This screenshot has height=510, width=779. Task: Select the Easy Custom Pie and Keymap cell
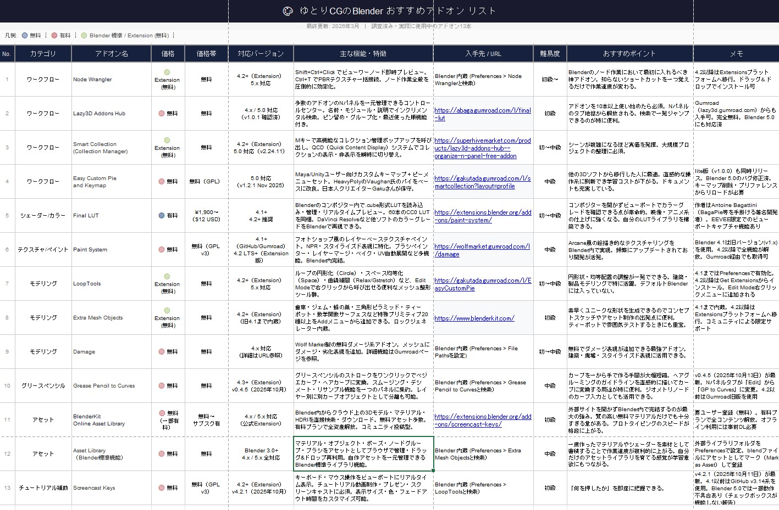click(x=112, y=182)
